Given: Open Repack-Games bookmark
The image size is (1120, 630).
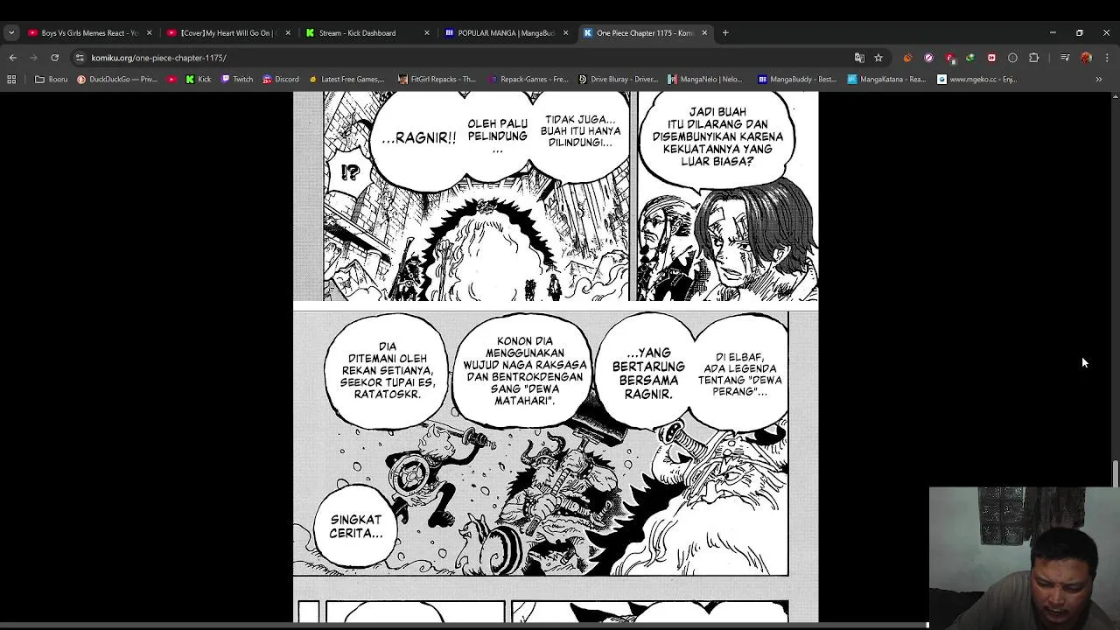Looking at the screenshot, I should click(528, 79).
